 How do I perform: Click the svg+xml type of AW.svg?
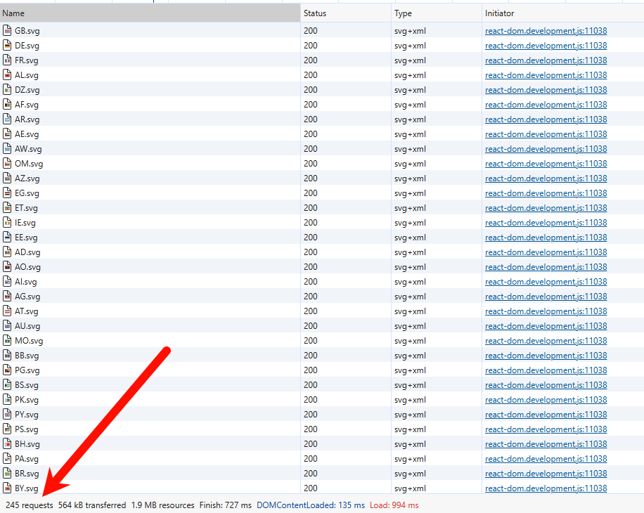pyautogui.click(x=410, y=149)
